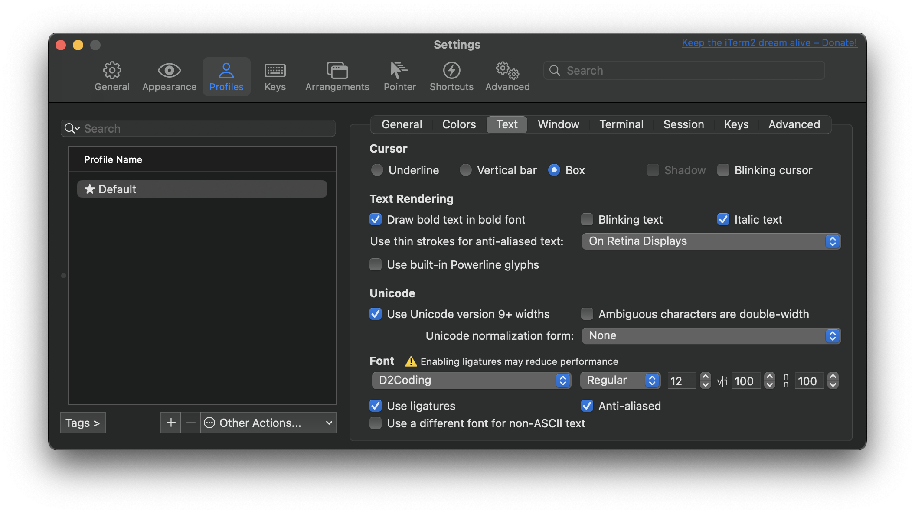
Task: Open the thin strokes On Retina Displays dropdown
Action: click(x=711, y=241)
